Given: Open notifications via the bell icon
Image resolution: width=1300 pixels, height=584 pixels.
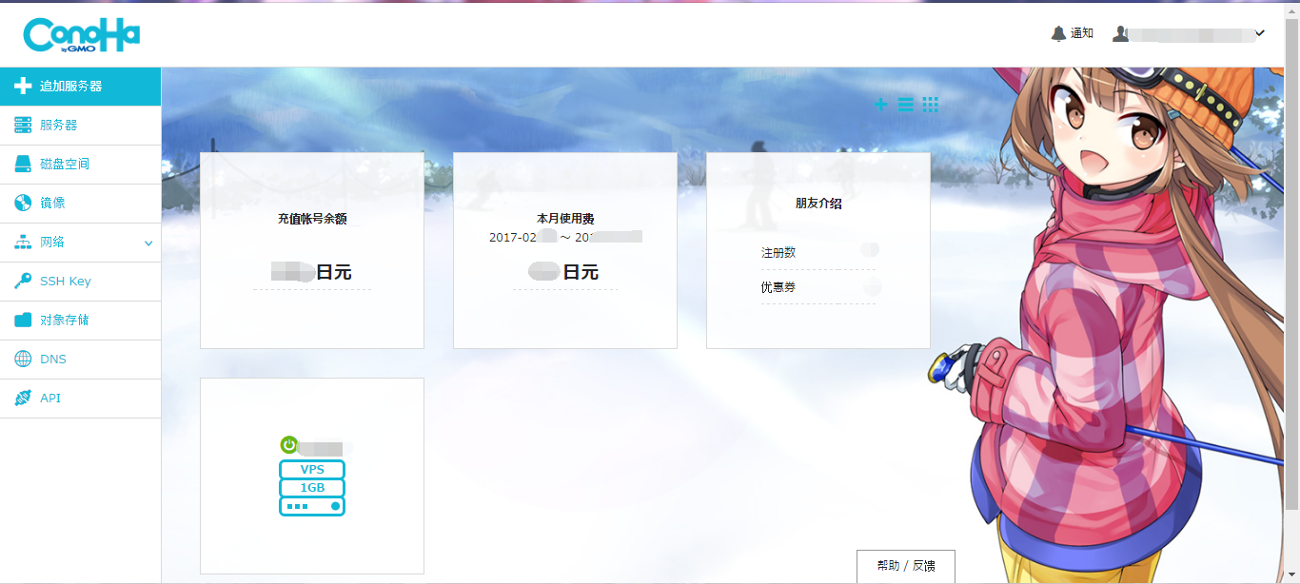Looking at the screenshot, I should pyautogui.click(x=1058, y=33).
